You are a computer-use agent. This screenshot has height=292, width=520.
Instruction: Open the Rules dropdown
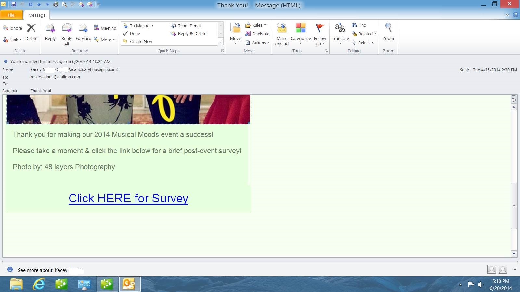(265, 25)
